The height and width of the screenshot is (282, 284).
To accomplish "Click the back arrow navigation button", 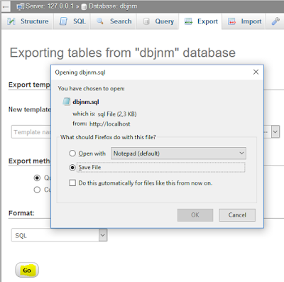I will pos(6,6).
